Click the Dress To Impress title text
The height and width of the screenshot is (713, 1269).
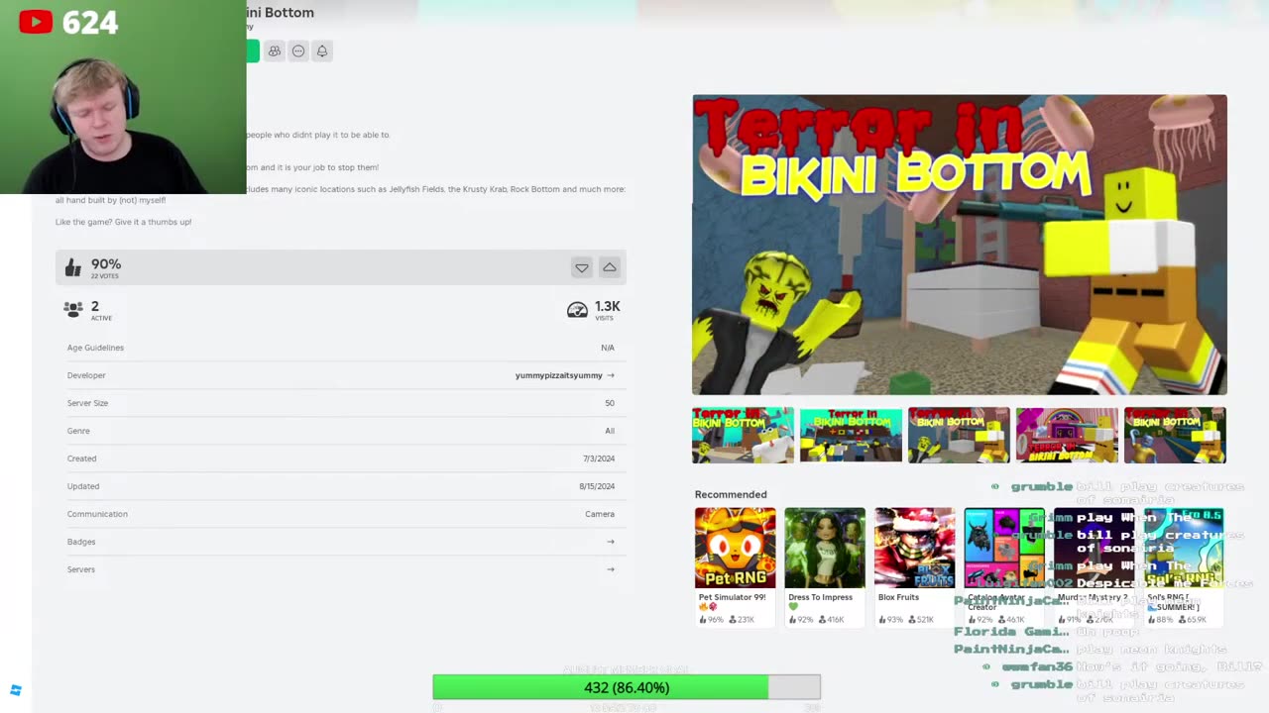pyautogui.click(x=820, y=597)
